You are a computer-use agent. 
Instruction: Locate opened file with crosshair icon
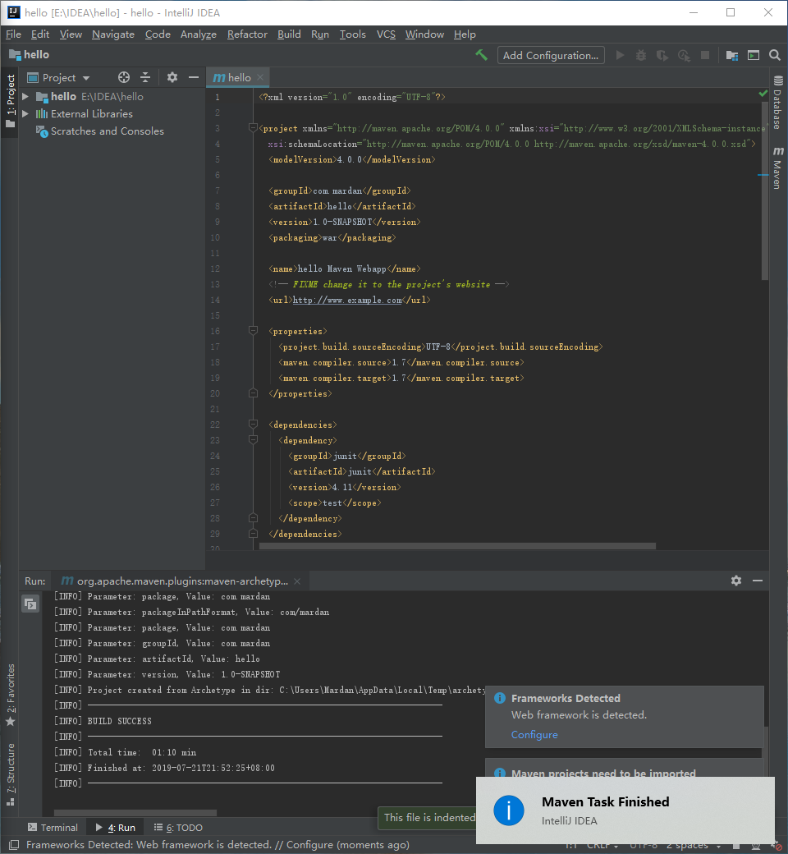coord(124,77)
